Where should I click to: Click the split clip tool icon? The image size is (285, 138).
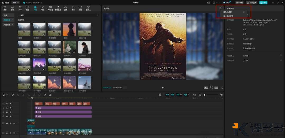pos(23,95)
